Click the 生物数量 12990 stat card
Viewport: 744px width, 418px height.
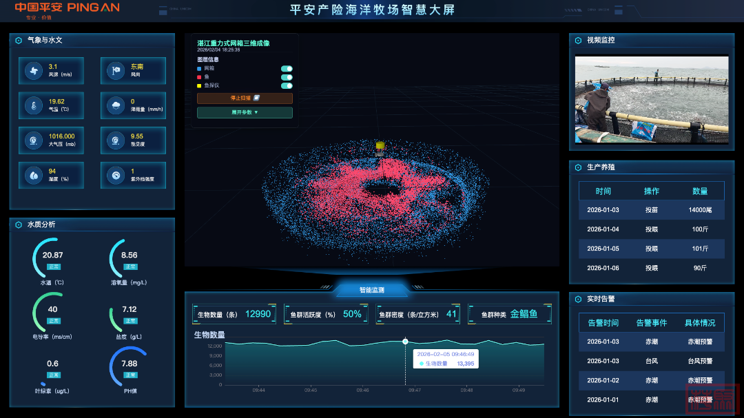(x=234, y=314)
